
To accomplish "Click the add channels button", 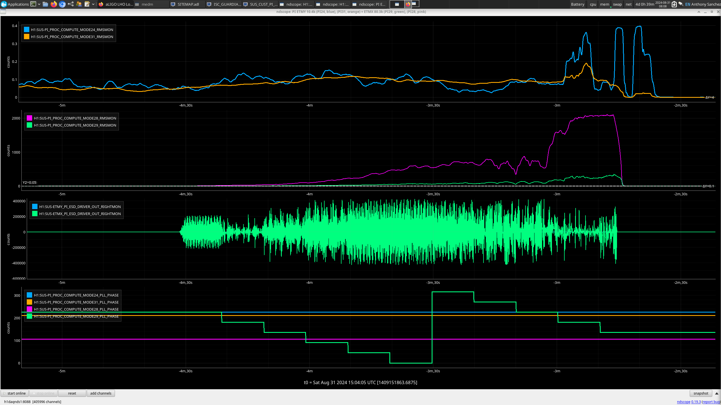I will (x=101, y=393).
